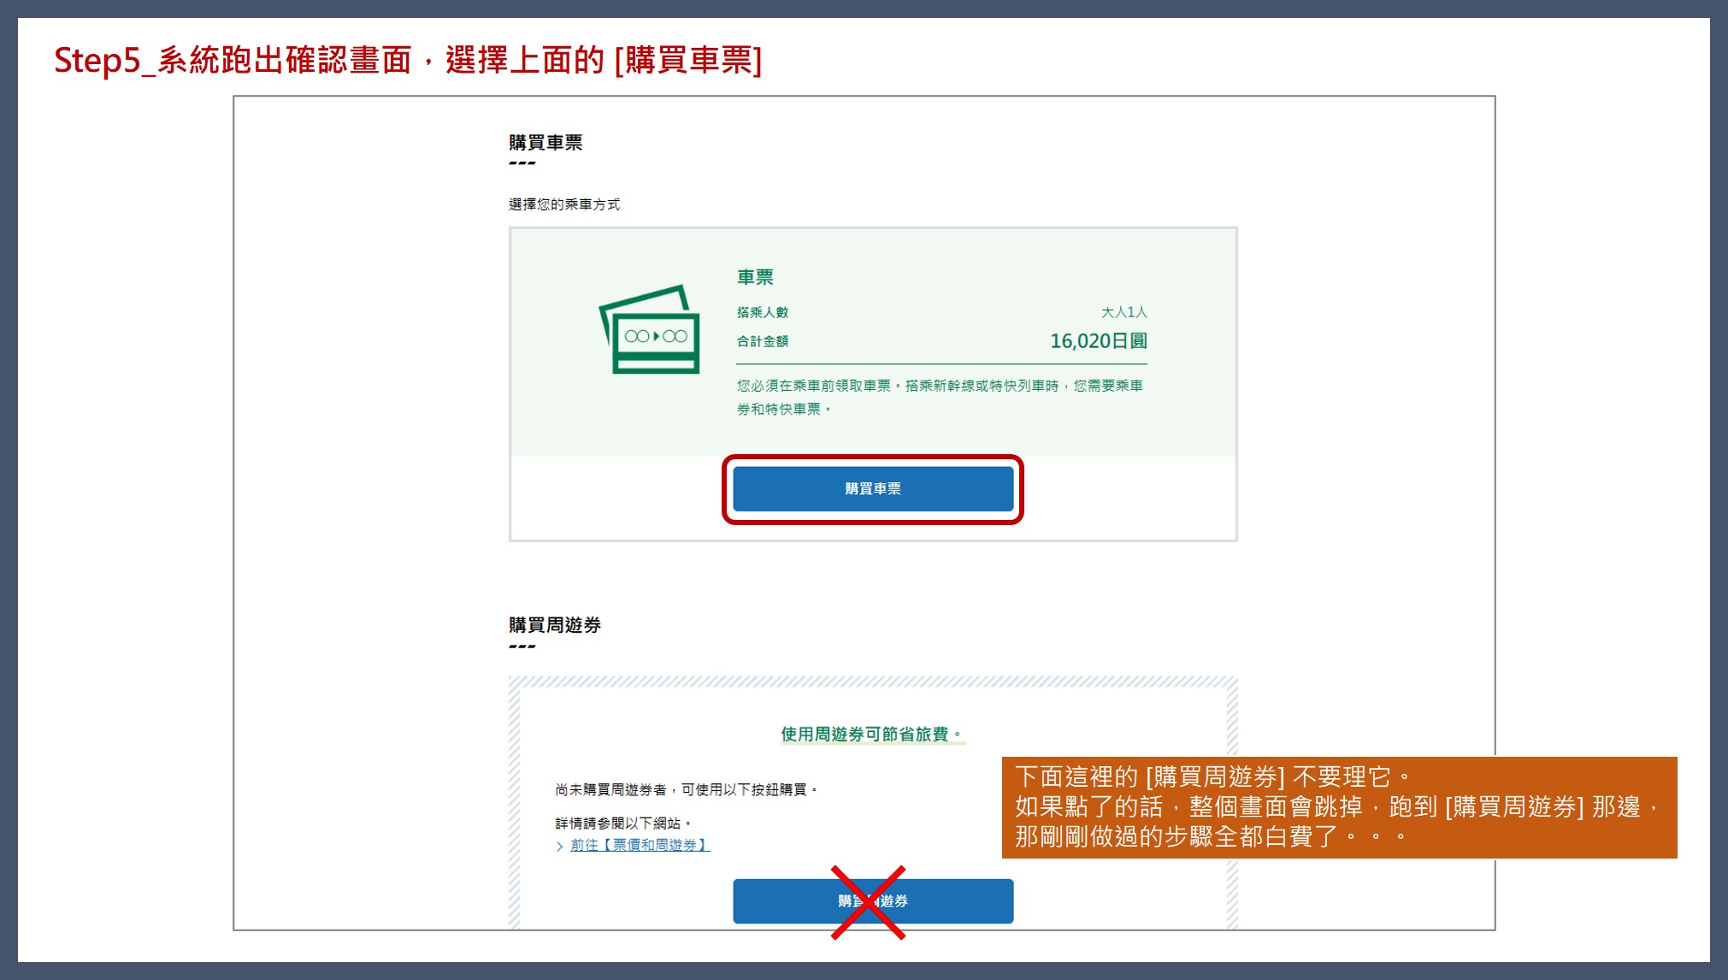The width and height of the screenshot is (1728, 980).
Task: Click the 購買車票 section heading
Action: tap(546, 143)
